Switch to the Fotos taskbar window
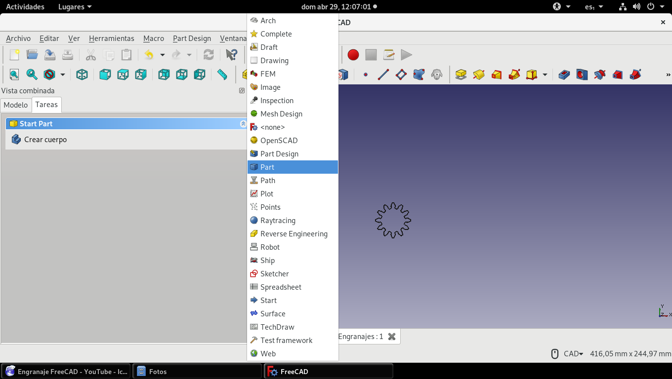 coord(197,371)
